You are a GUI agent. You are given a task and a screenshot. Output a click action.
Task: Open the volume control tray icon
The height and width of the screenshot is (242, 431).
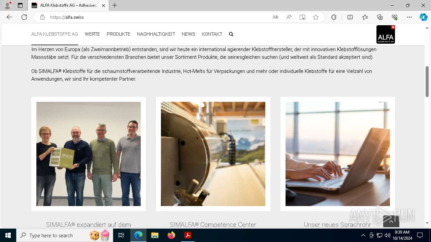click(388, 235)
